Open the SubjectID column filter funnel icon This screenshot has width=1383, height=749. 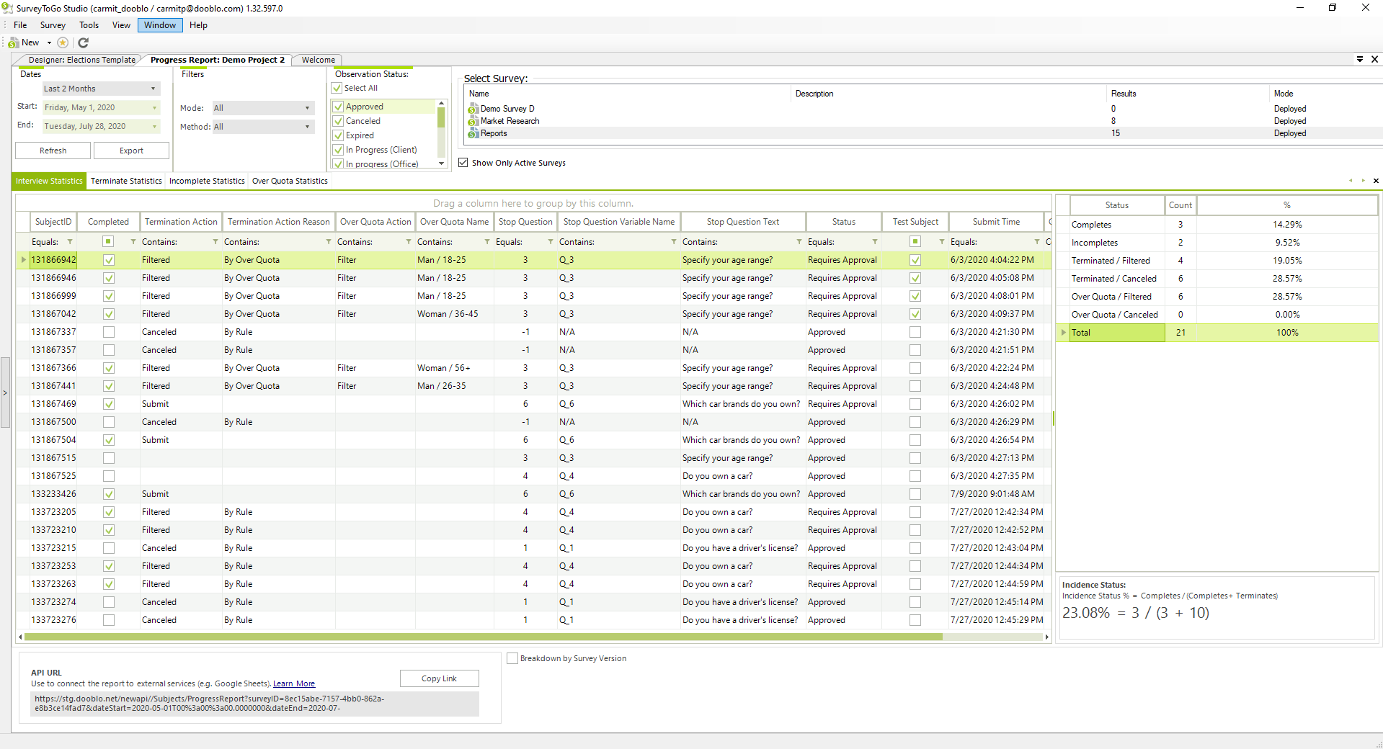70,242
